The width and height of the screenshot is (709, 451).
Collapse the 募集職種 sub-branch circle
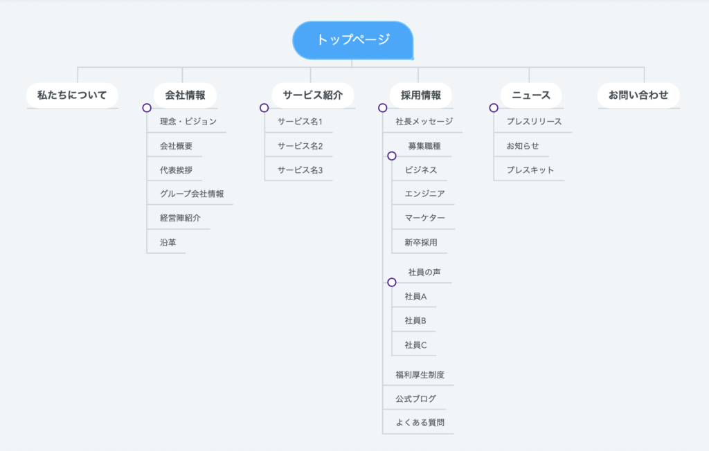(x=392, y=156)
